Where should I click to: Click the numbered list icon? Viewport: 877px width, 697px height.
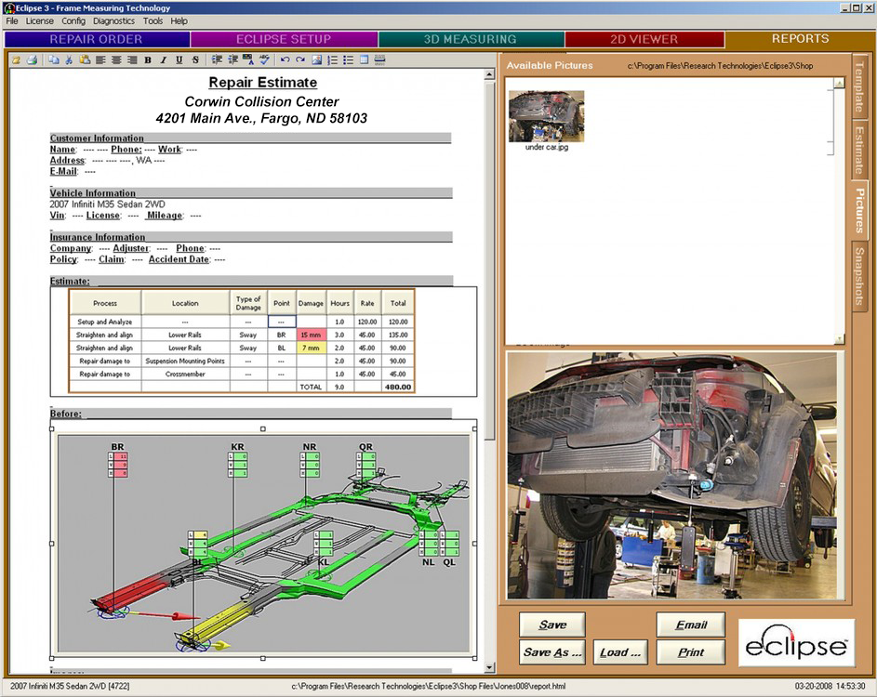pos(333,60)
